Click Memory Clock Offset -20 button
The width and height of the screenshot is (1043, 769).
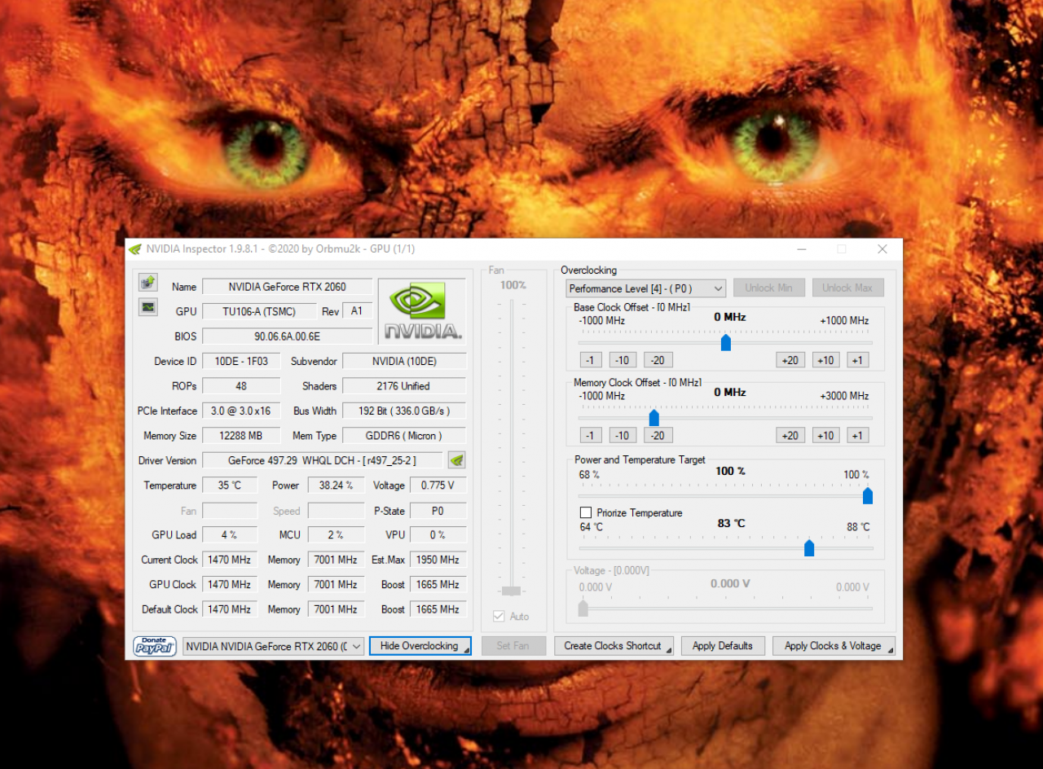click(x=658, y=435)
